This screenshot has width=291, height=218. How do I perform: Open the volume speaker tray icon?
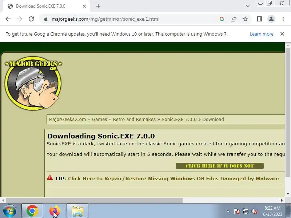click(254, 211)
